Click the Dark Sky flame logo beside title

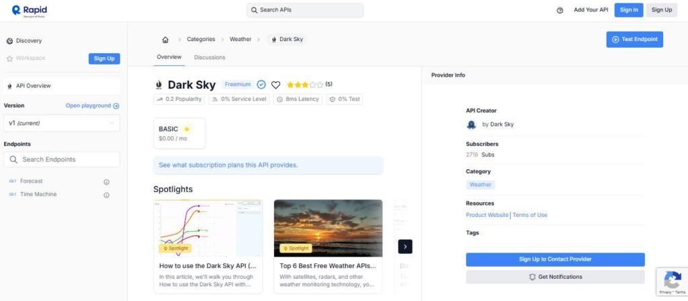[159, 85]
